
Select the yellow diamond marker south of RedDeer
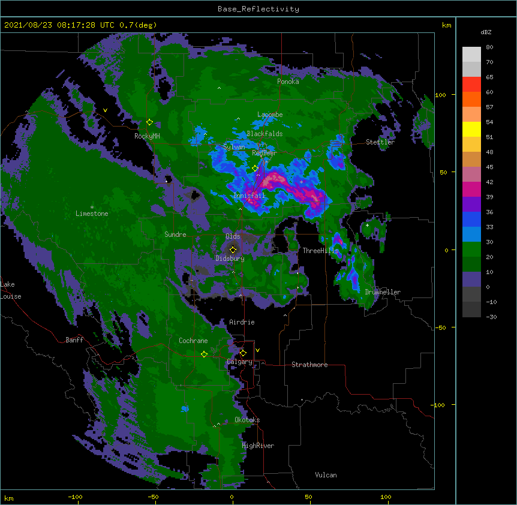[x=255, y=169]
